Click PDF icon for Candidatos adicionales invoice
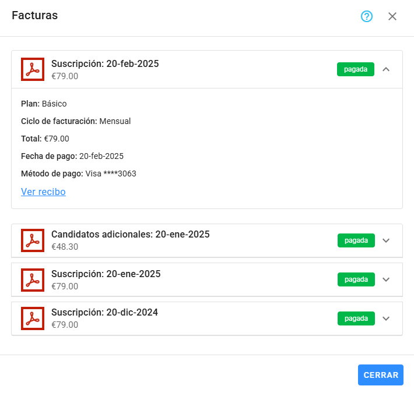The width and height of the screenshot is (414, 393). coord(33,240)
